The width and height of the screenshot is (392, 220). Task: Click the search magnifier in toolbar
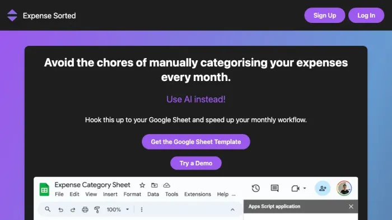coord(48,209)
